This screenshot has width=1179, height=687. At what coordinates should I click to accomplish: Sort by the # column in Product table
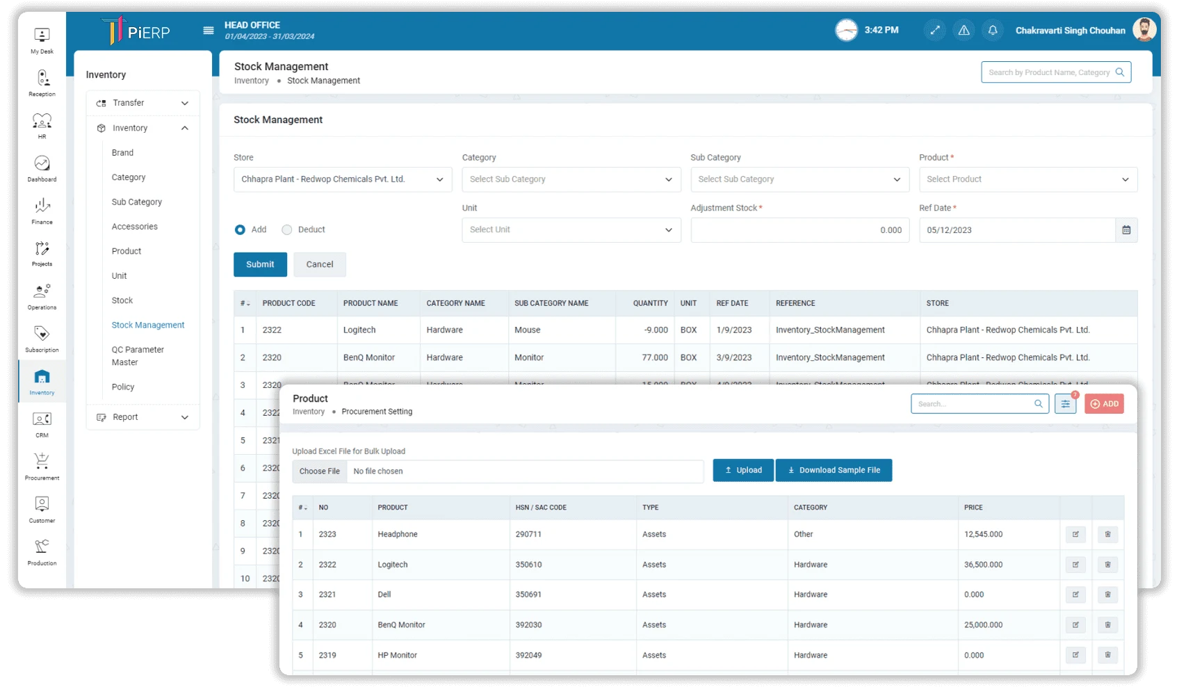click(303, 508)
